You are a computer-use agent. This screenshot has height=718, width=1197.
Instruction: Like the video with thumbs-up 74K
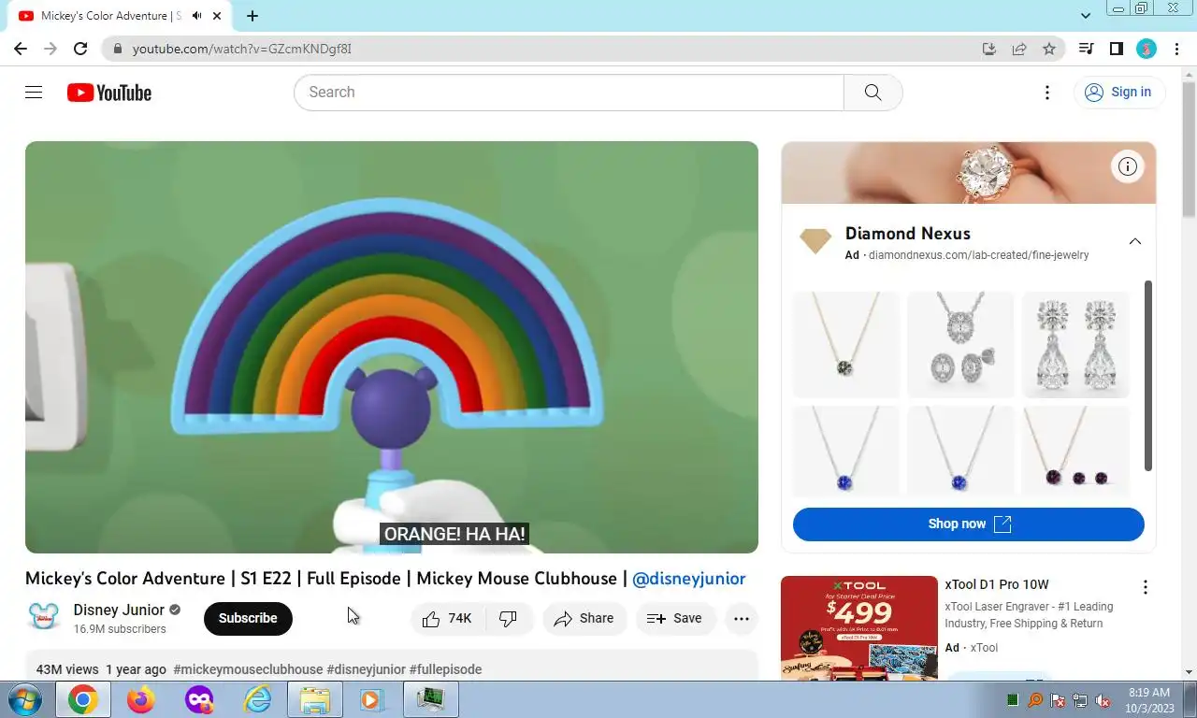pyautogui.click(x=448, y=618)
